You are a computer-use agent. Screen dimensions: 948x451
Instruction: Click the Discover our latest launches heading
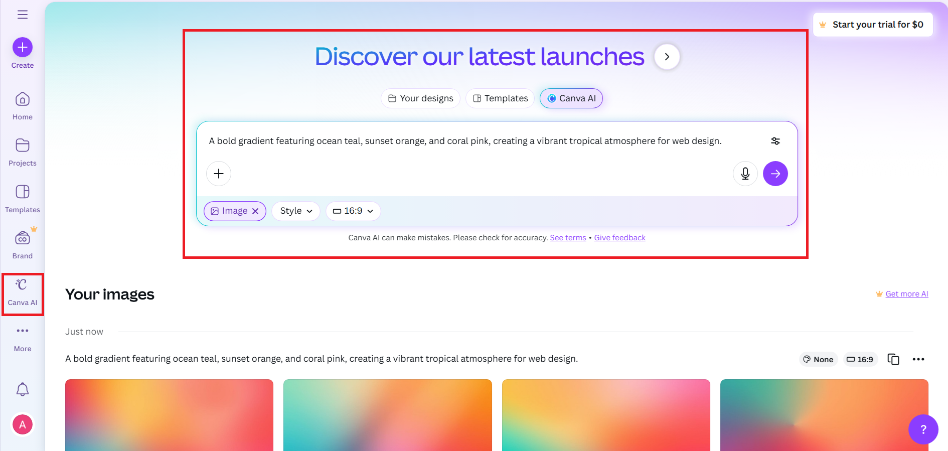(480, 57)
